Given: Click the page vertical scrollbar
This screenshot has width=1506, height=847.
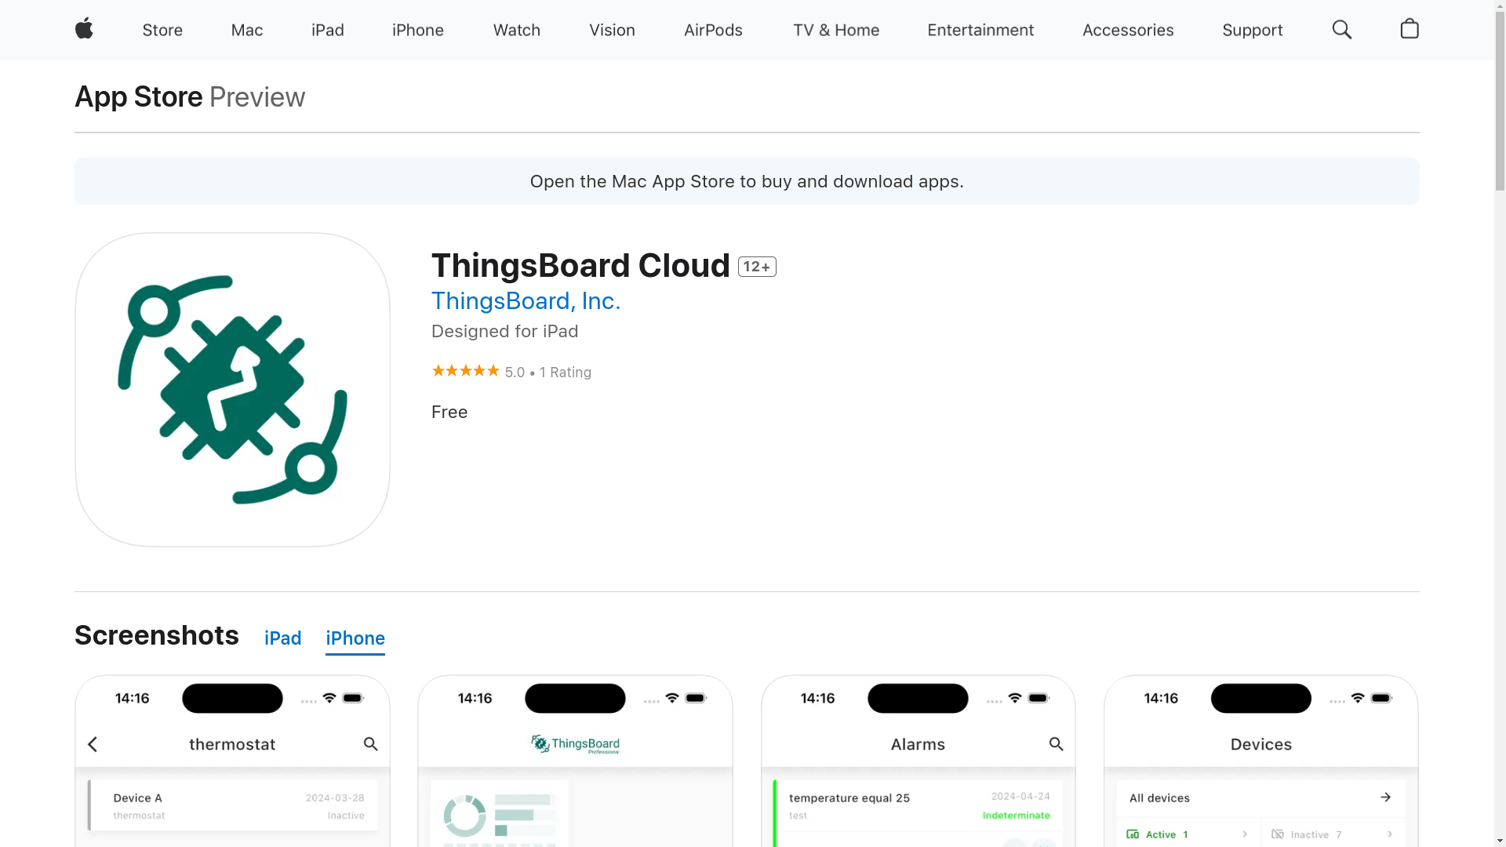Looking at the screenshot, I should [x=1500, y=102].
